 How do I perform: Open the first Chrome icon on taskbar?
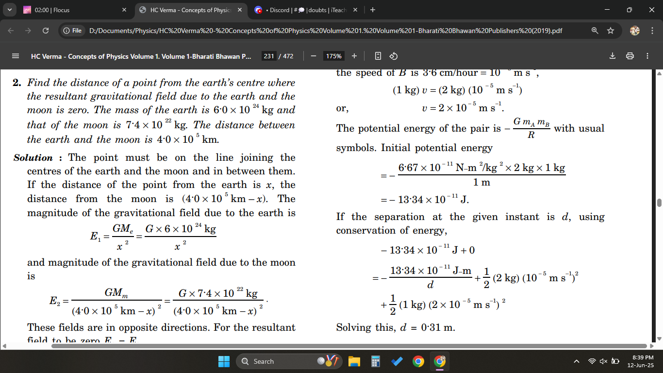point(418,361)
